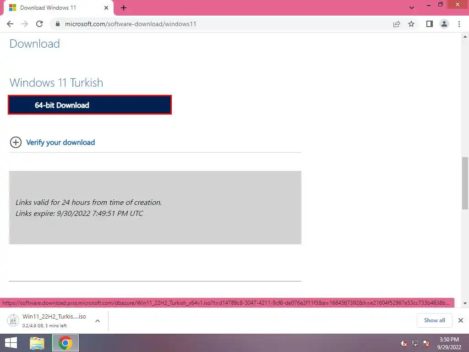Expand the download item options chevron
469x352 pixels.
click(x=98, y=321)
